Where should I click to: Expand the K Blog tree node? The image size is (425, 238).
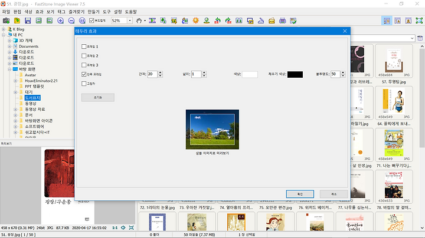pyautogui.click(x=4, y=29)
